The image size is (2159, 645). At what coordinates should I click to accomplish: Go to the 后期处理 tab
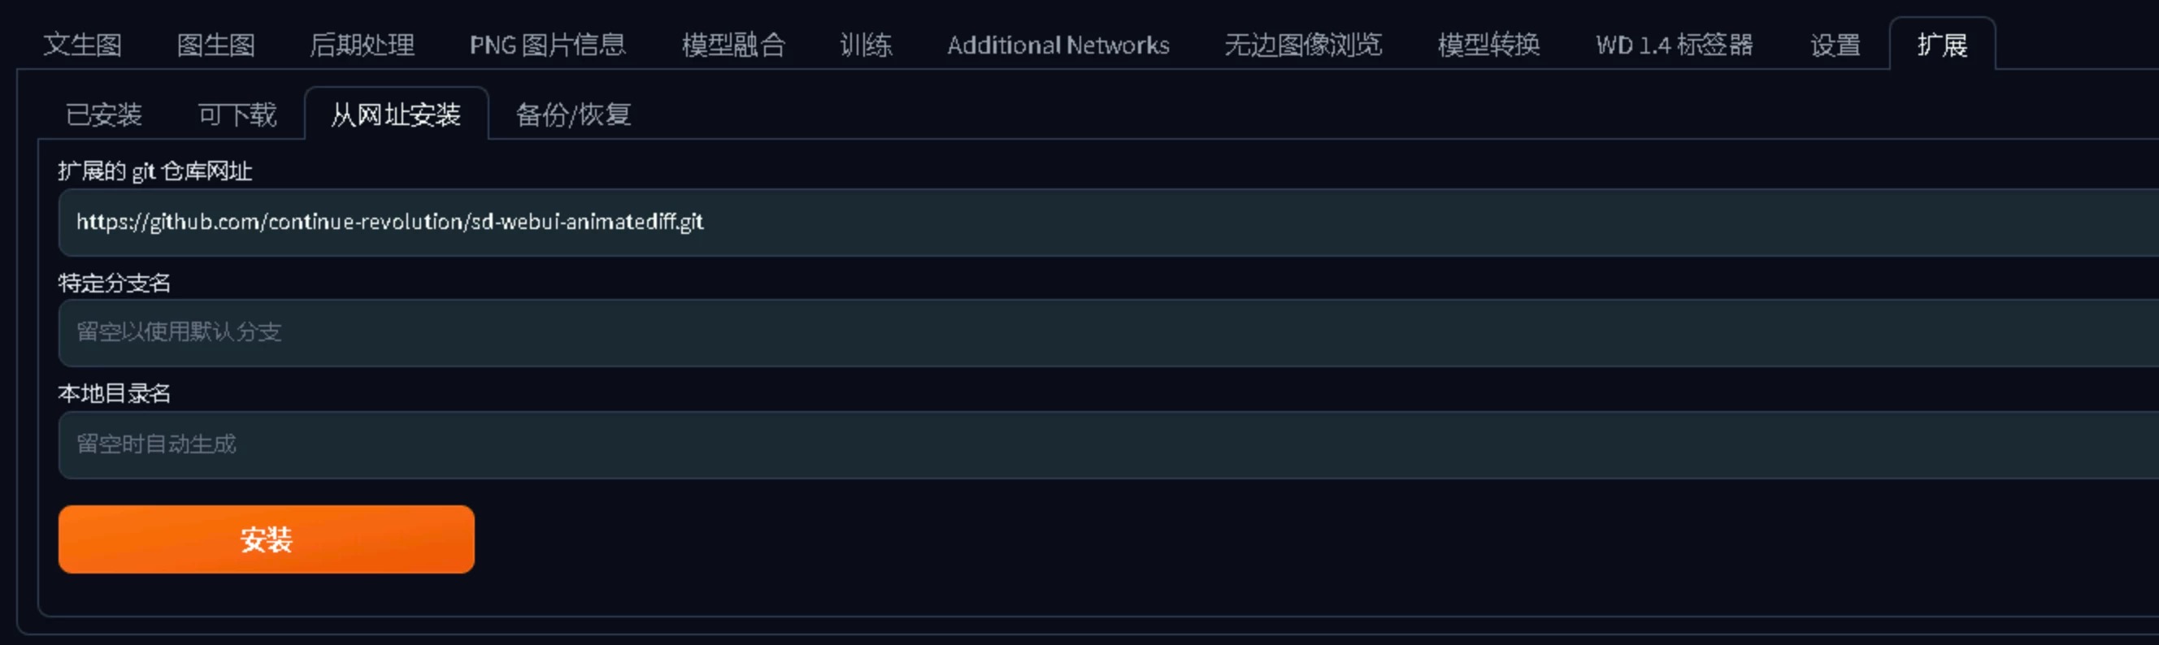point(362,45)
